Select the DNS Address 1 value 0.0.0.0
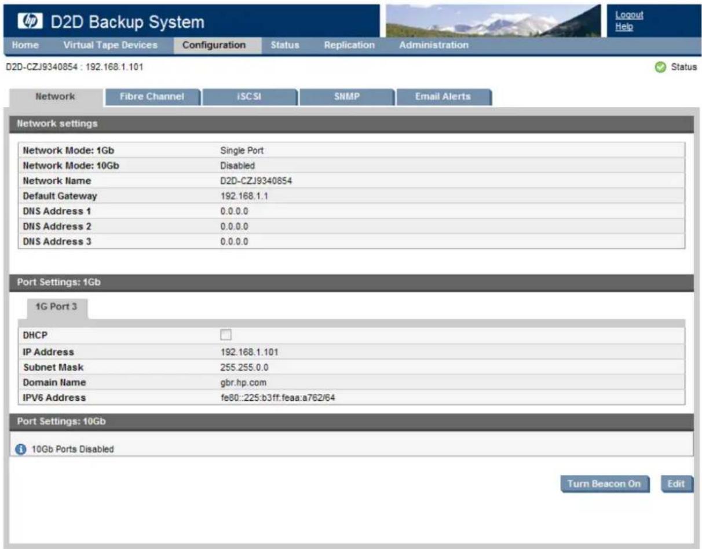 tap(234, 211)
